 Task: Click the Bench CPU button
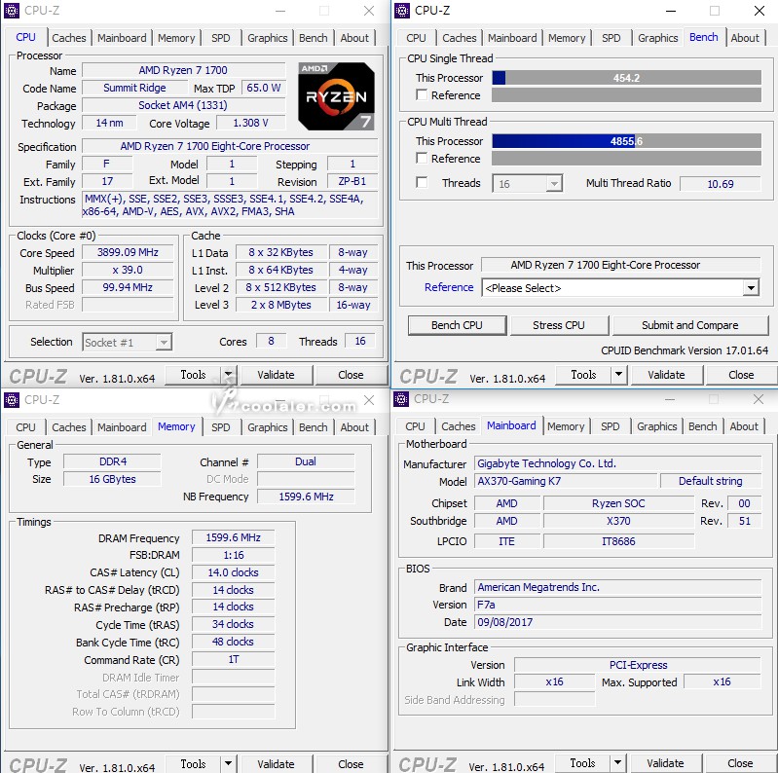pos(457,325)
